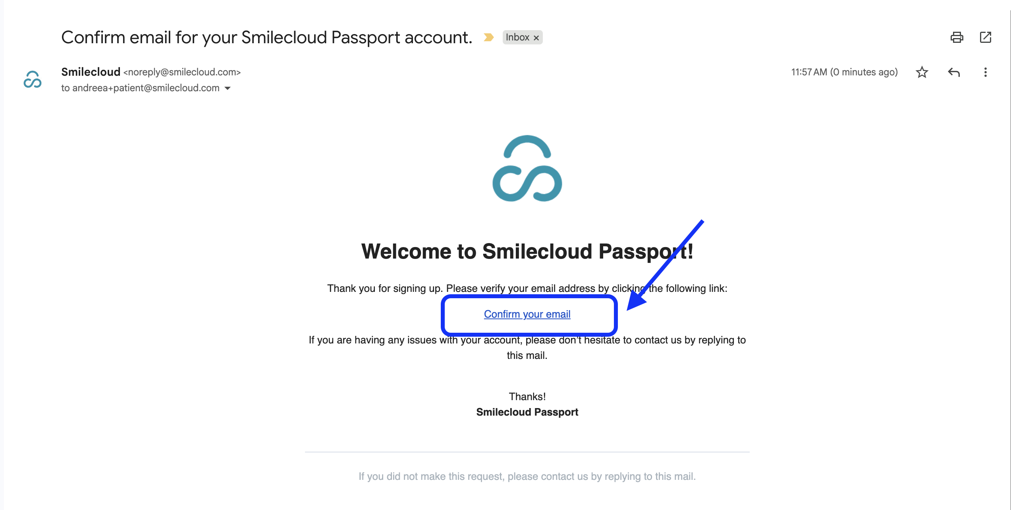The image size is (1011, 510).
Task: Remove the Inbox label with the x
Action: [536, 38]
